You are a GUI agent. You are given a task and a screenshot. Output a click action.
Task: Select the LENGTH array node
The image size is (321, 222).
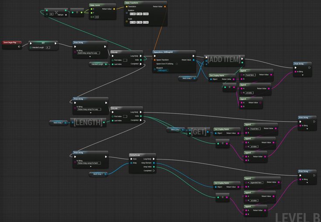point(89,123)
